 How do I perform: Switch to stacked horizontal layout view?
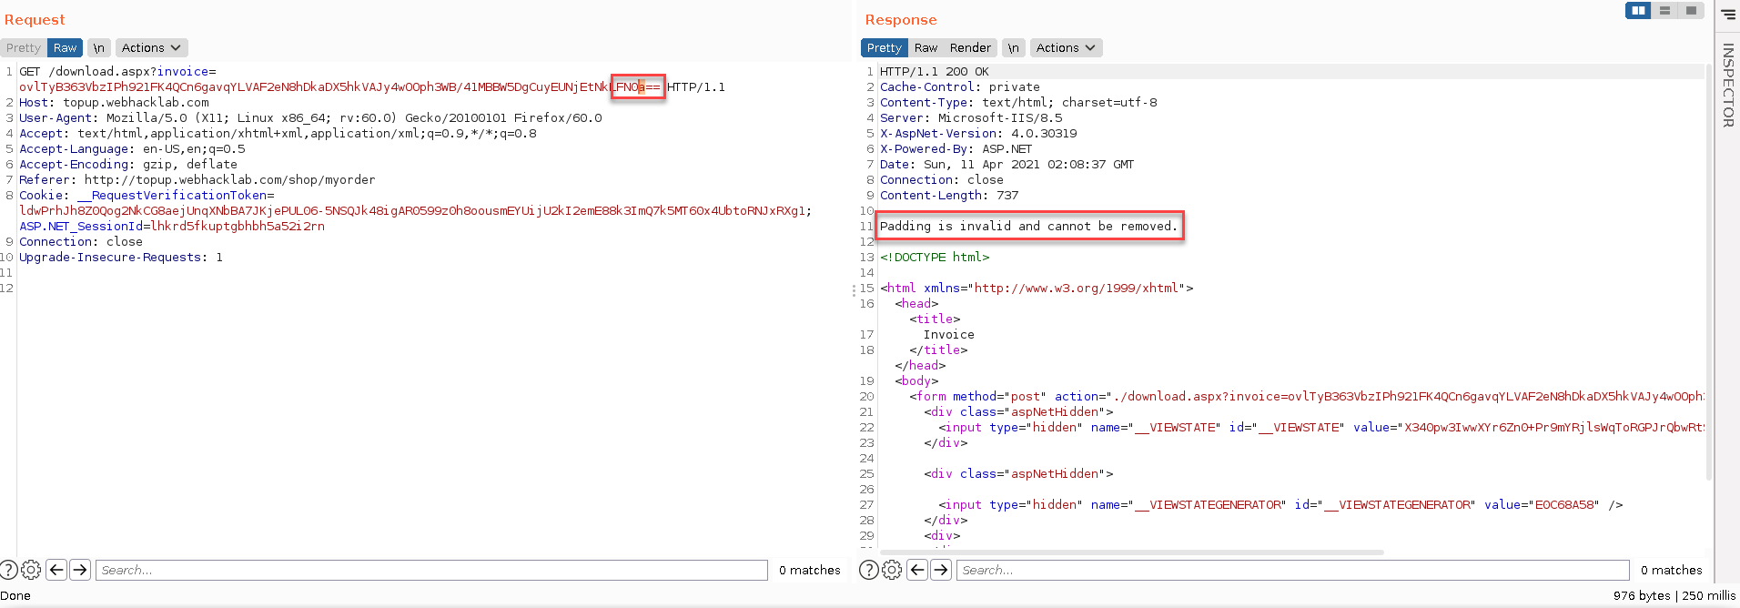pyautogui.click(x=1664, y=10)
